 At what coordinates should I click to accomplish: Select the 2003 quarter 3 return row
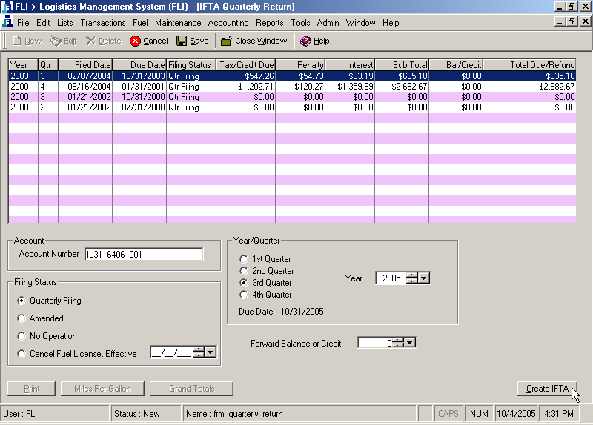(x=292, y=76)
